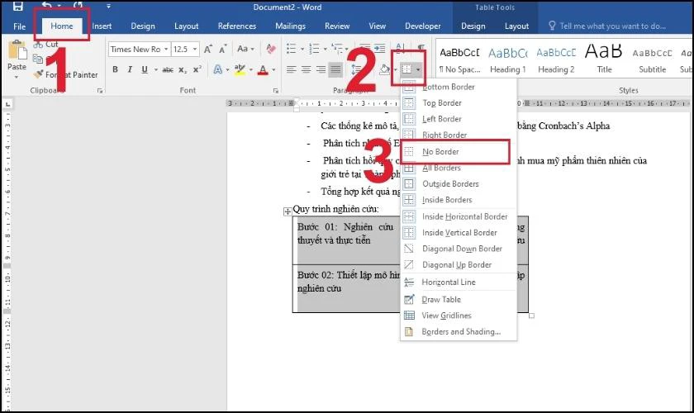This screenshot has height=413, width=694.
Task: Open the Change Case dropdown
Action: tap(245, 49)
